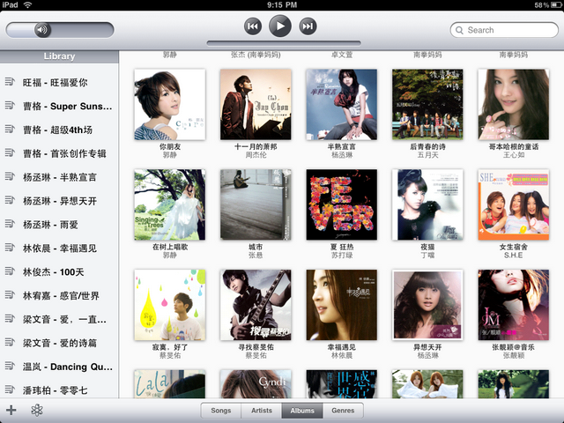This screenshot has height=423, width=564.
Task: Adjust the volume slider knob
Action: [42, 30]
